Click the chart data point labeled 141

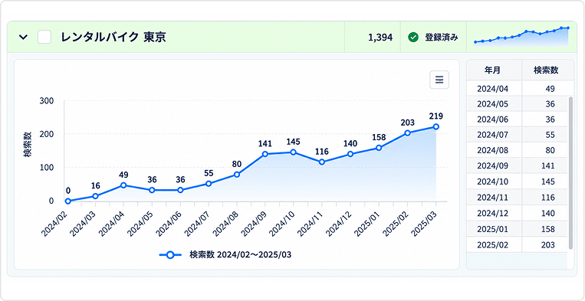coord(265,154)
